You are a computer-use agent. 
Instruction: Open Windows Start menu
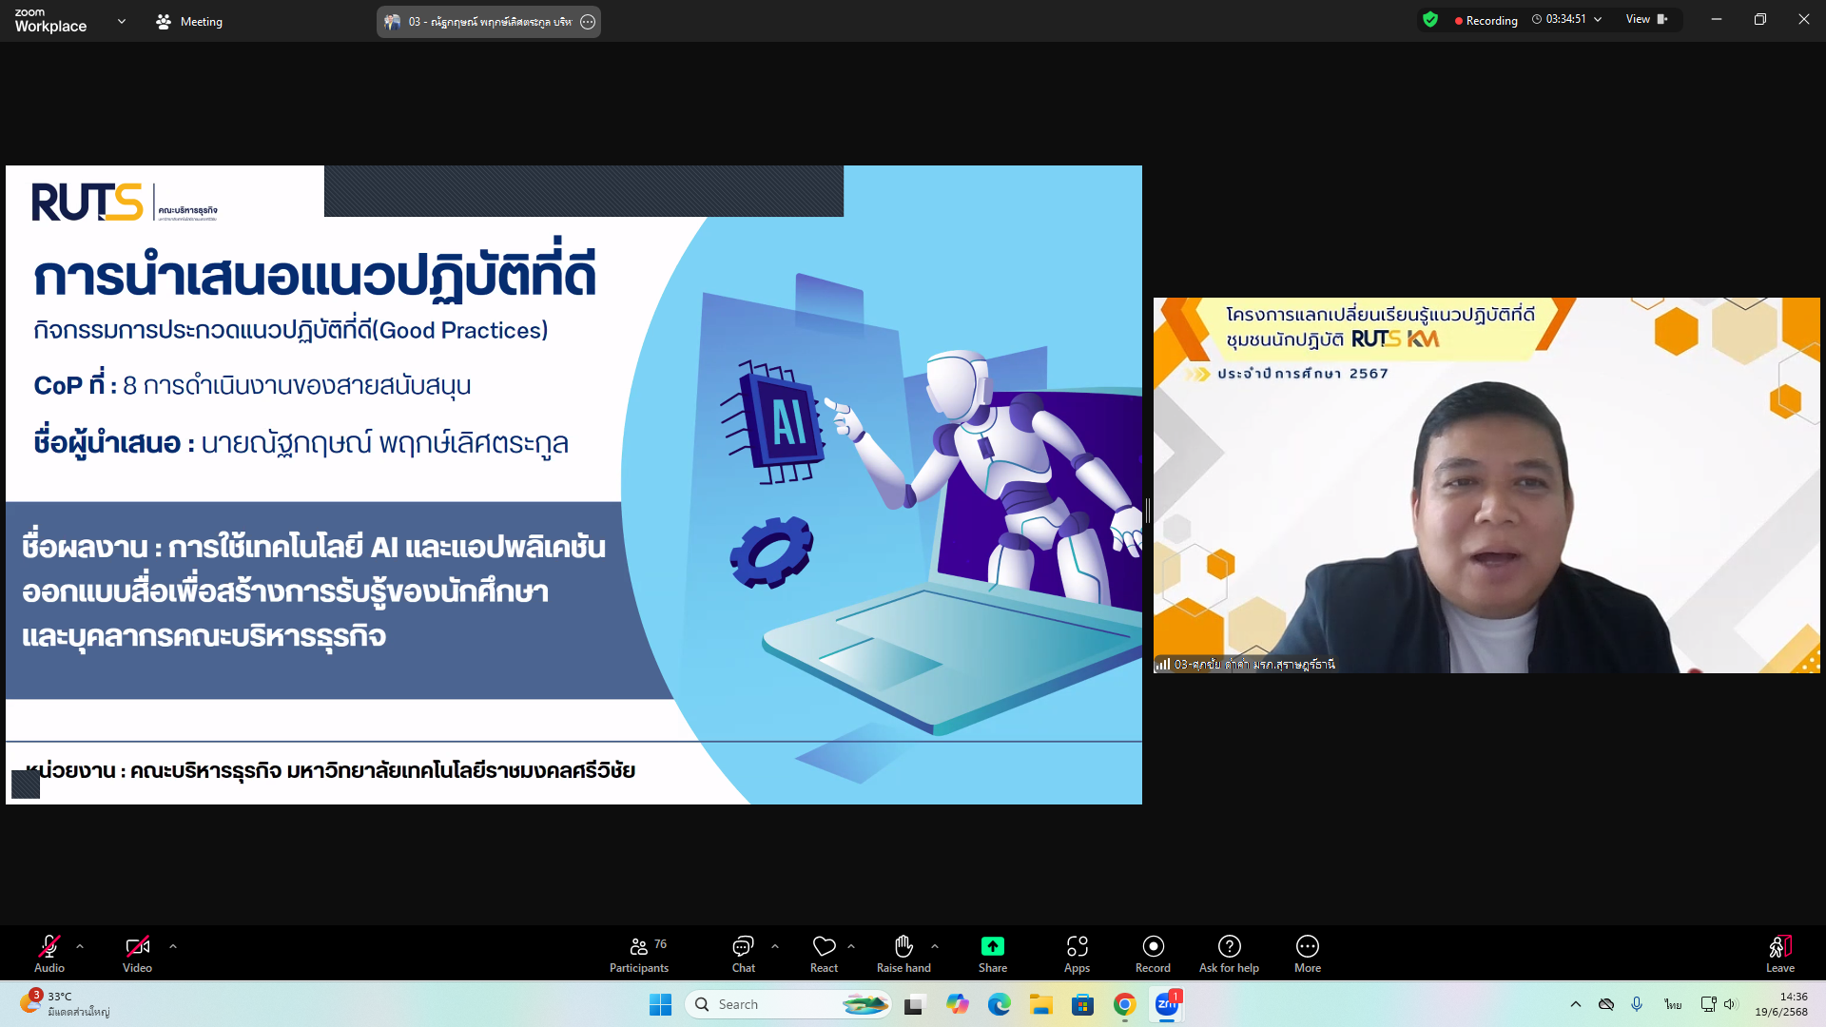click(x=660, y=1004)
